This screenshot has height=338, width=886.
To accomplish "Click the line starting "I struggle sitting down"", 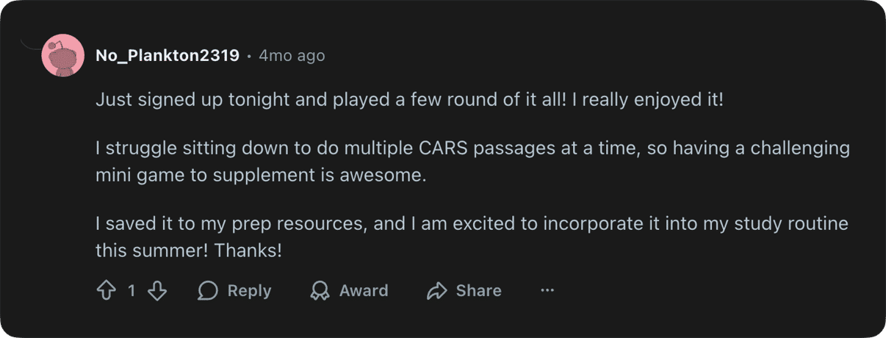I will coord(472,148).
